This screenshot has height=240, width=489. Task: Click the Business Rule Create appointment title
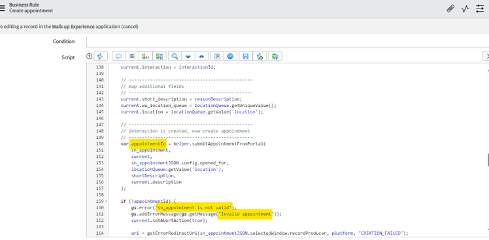tap(31, 8)
